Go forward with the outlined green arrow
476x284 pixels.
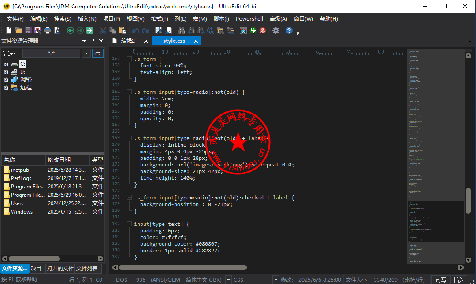coord(80,30)
